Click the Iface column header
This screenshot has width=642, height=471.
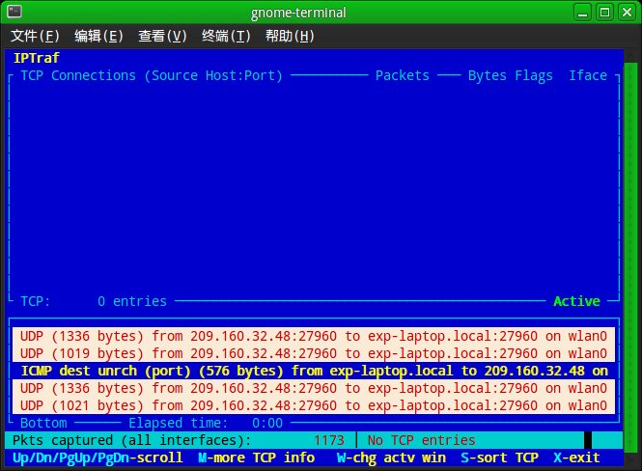pyautogui.click(x=588, y=75)
